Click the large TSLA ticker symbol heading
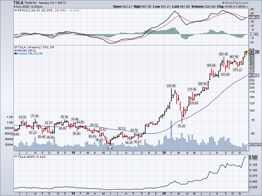Viewport: 262px width, 196px height. tap(18, 3)
